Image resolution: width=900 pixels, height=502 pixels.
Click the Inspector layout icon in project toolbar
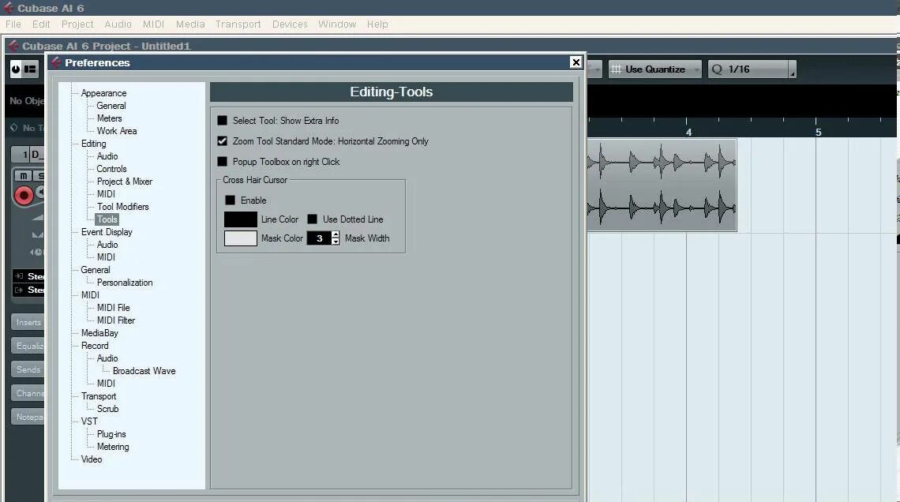(30, 69)
